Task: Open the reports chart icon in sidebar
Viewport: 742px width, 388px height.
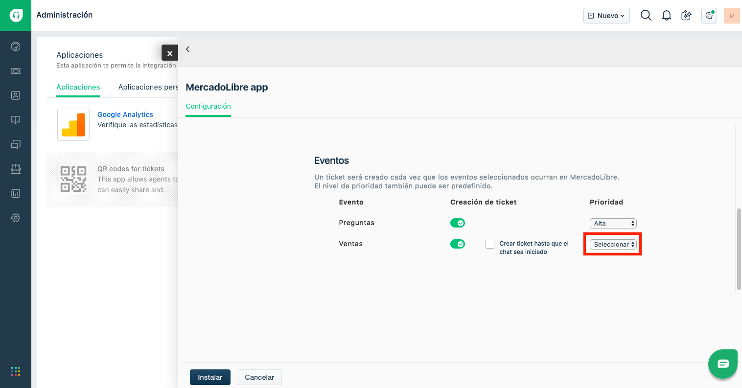Action: pos(16,193)
